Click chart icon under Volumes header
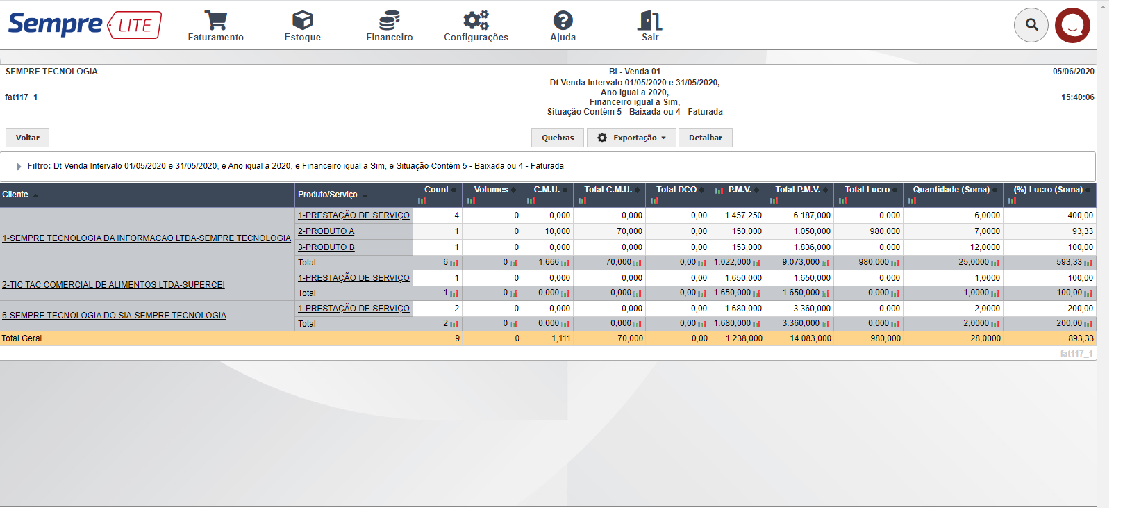Image resolution: width=1123 pixels, height=508 pixels. [x=471, y=201]
